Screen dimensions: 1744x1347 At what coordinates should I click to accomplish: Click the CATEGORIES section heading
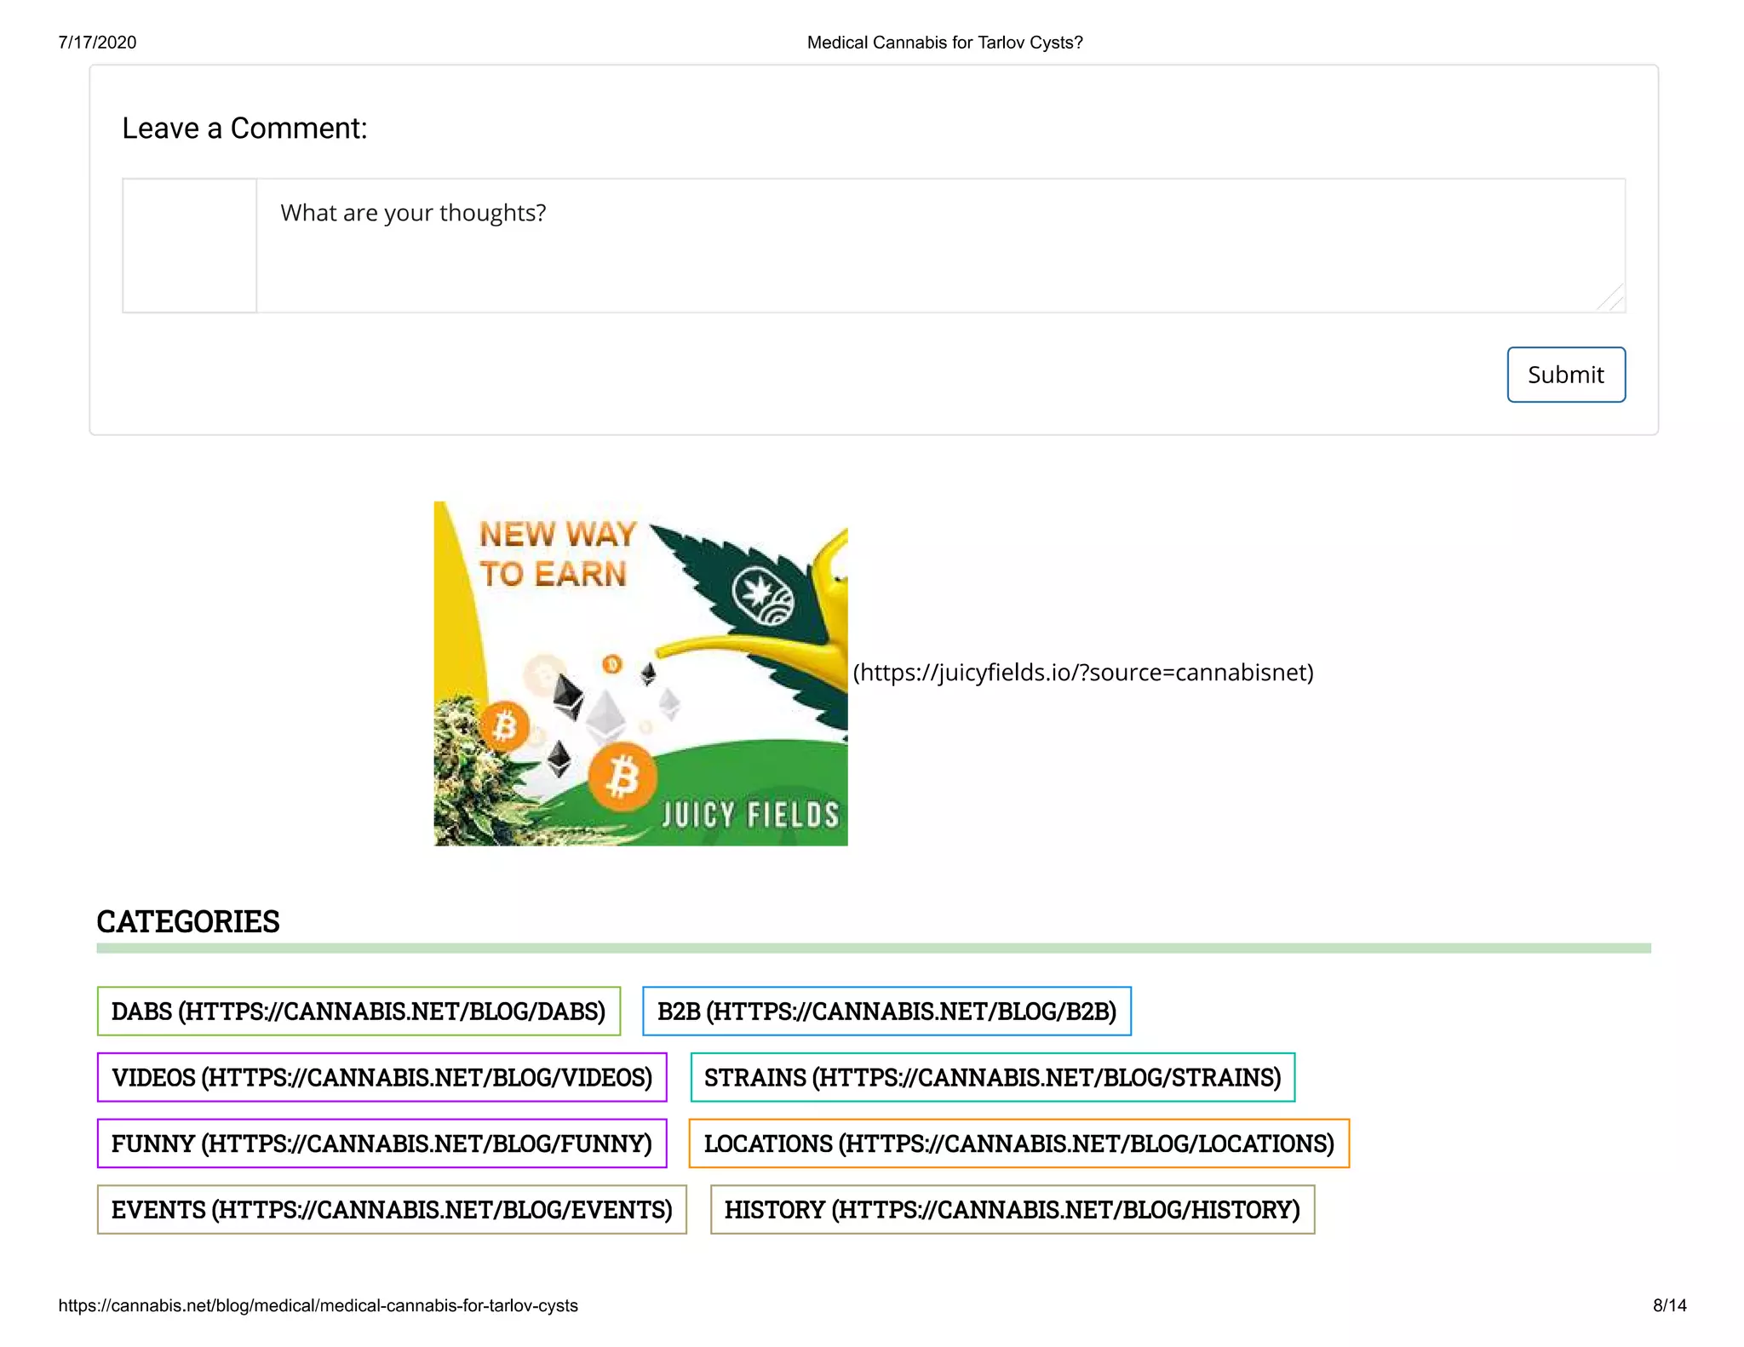coord(188,922)
